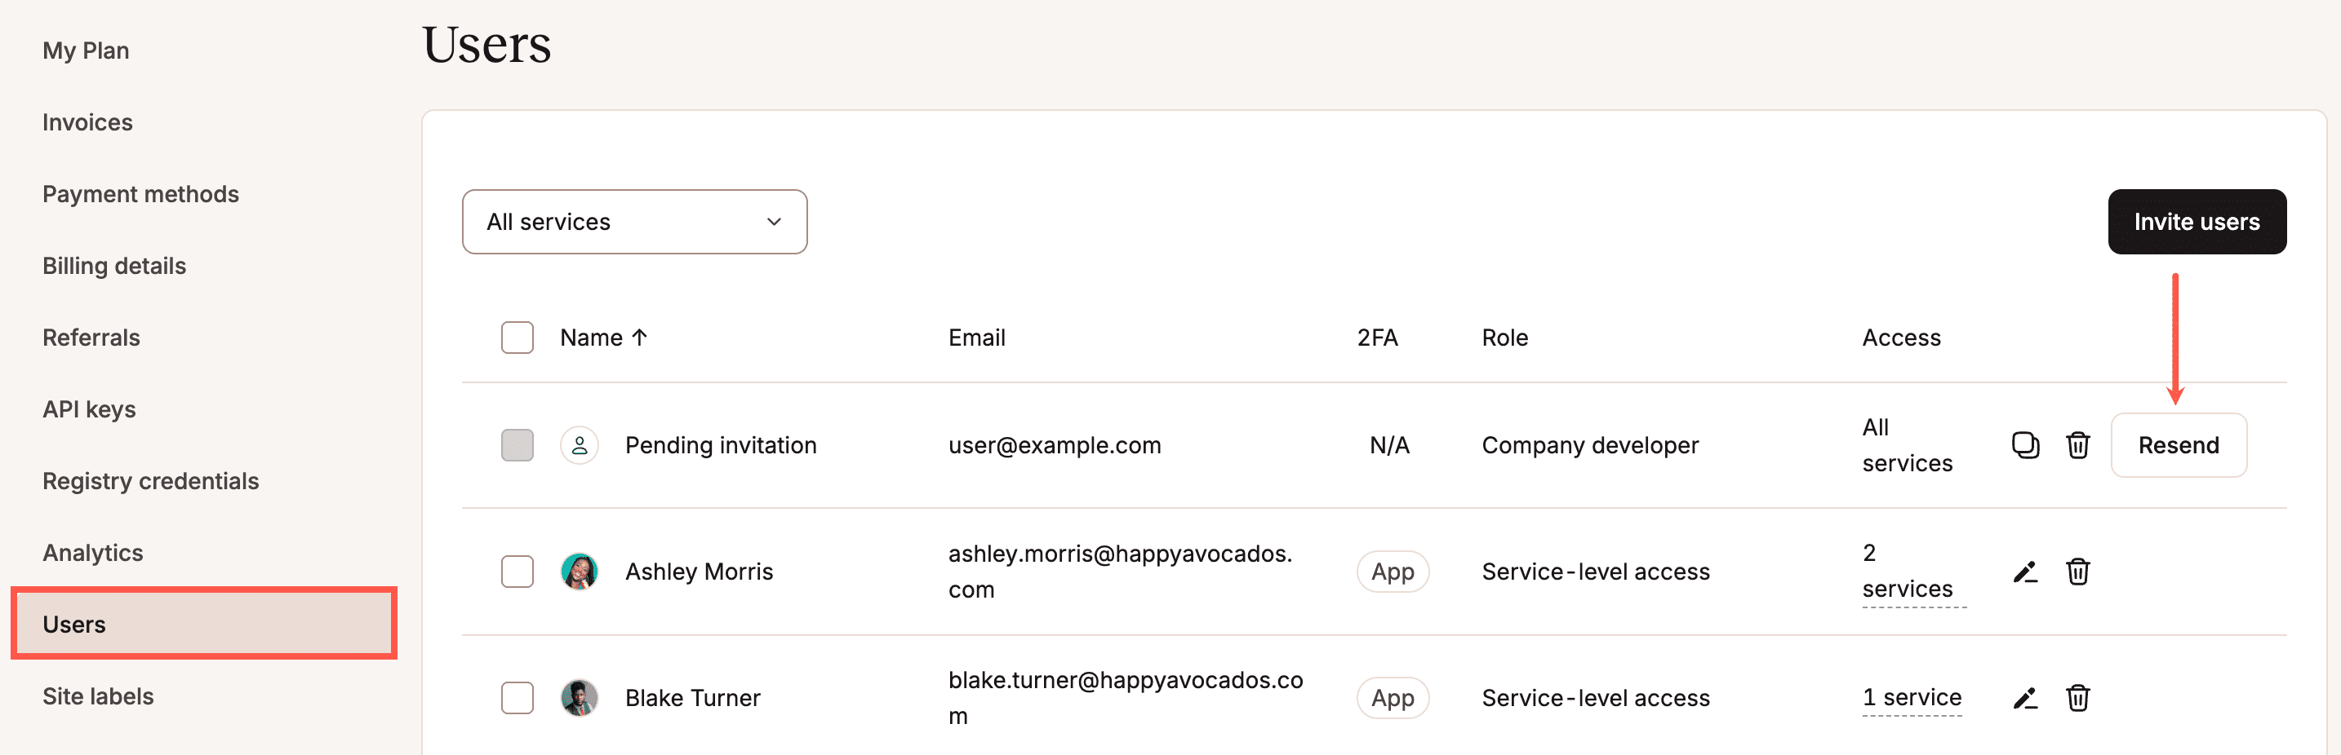Check the Blake Turner row checkbox

517,698
